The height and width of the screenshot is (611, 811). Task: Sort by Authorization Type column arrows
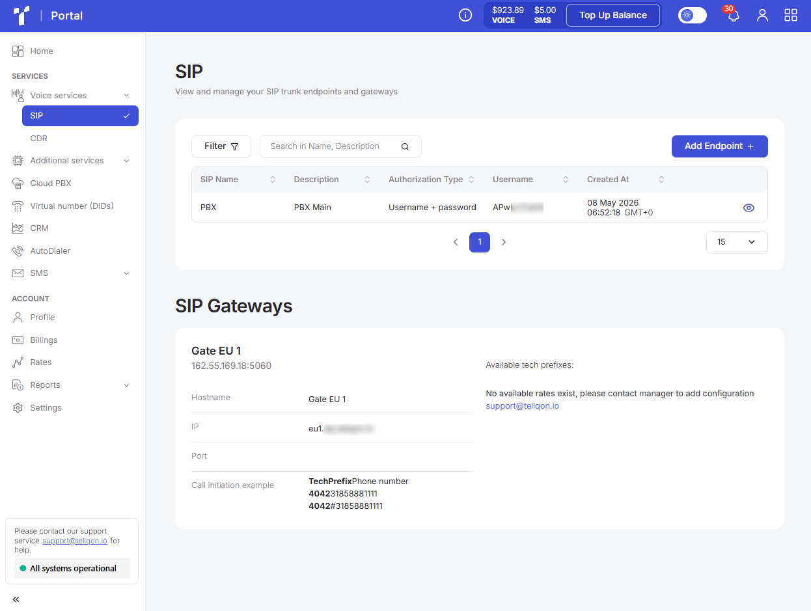[471, 180]
